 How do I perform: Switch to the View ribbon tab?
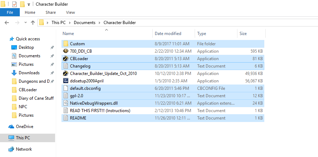click(70, 12)
